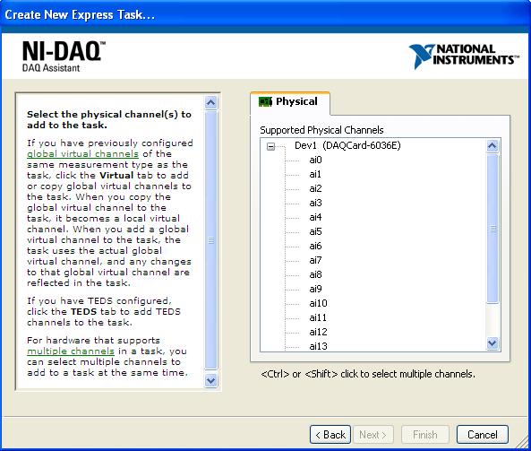Open the global virtual channels link
The height and width of the screenshot is (451, 531).
point(82,154)
